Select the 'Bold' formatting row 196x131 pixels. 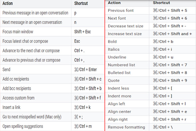click(x=150, y=42)
